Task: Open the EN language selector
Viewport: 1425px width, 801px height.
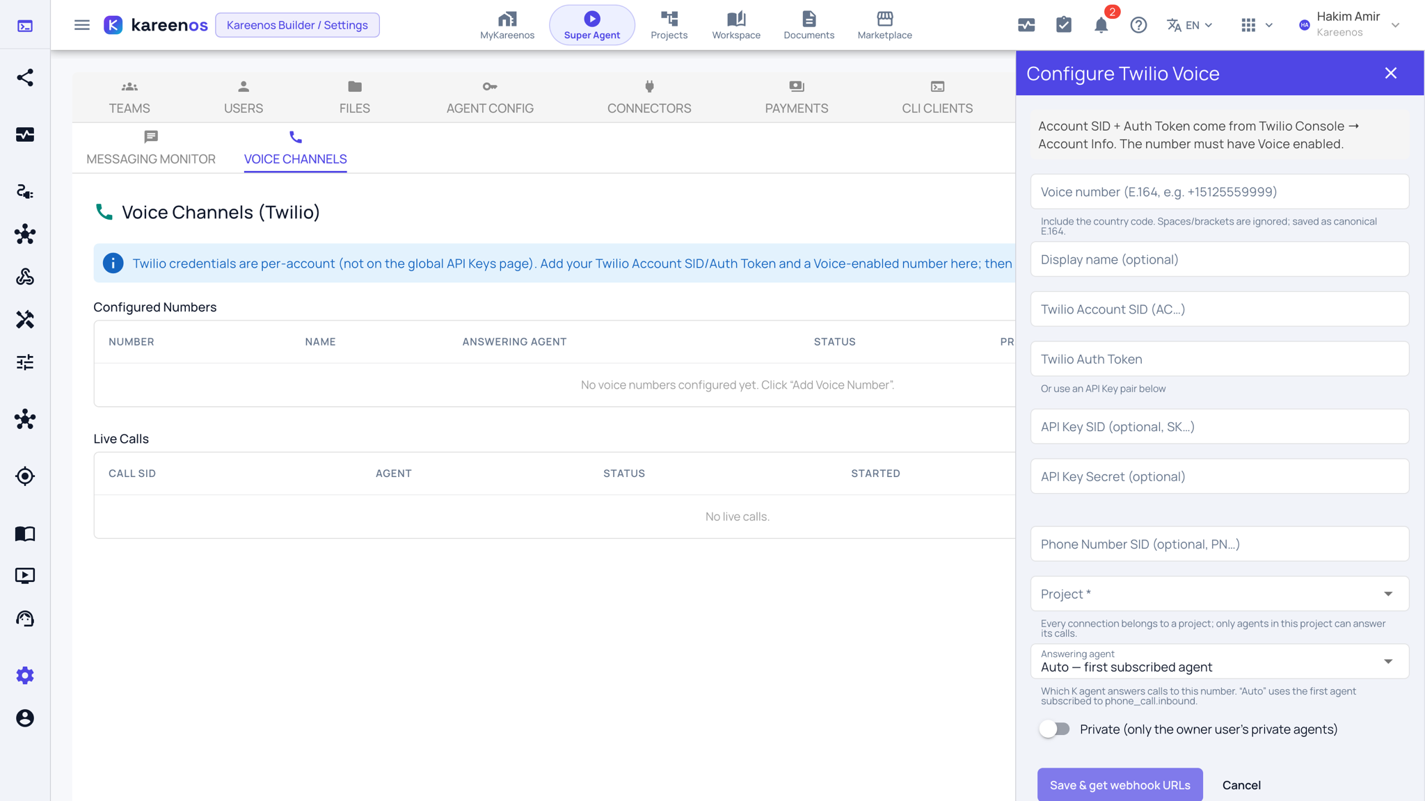Action: [1190, 25]
